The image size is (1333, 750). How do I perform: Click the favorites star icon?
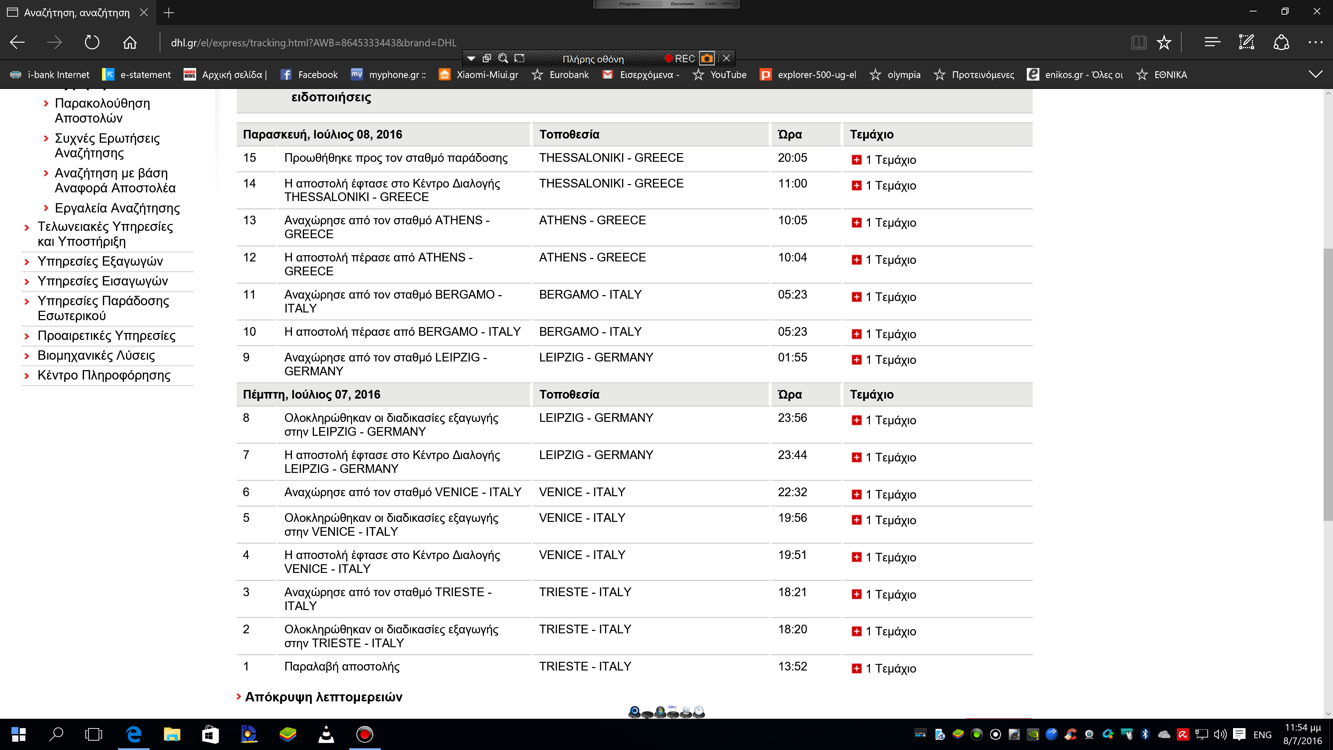point(1164,42)
